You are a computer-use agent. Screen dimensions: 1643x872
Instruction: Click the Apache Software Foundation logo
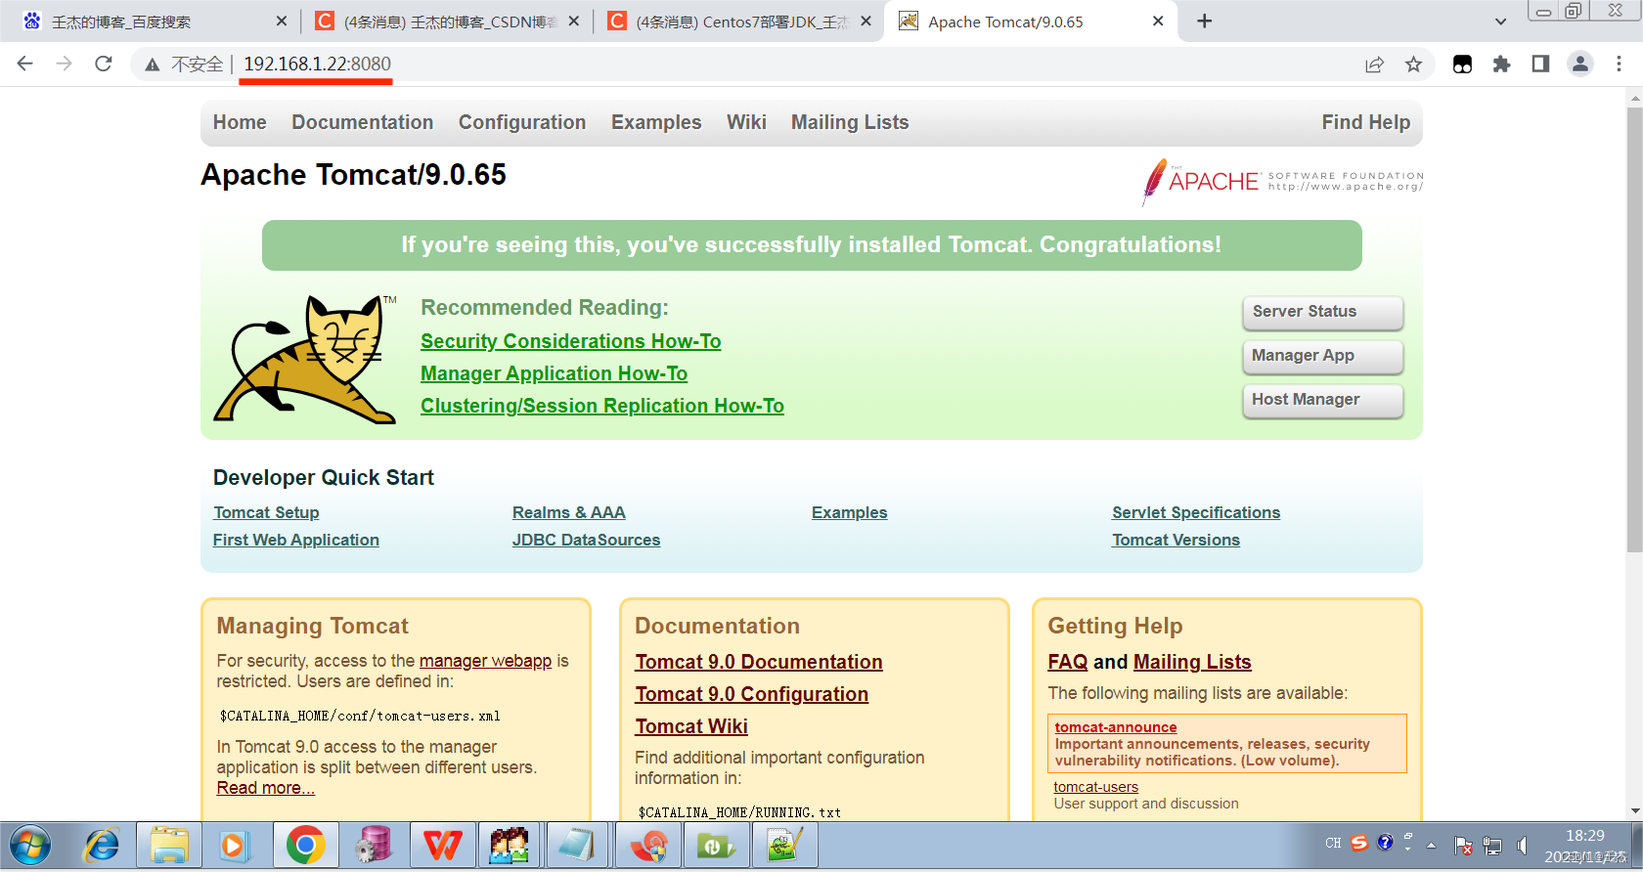(1282, 181)
